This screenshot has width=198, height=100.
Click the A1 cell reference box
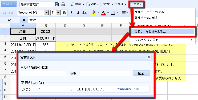point(10,20)
